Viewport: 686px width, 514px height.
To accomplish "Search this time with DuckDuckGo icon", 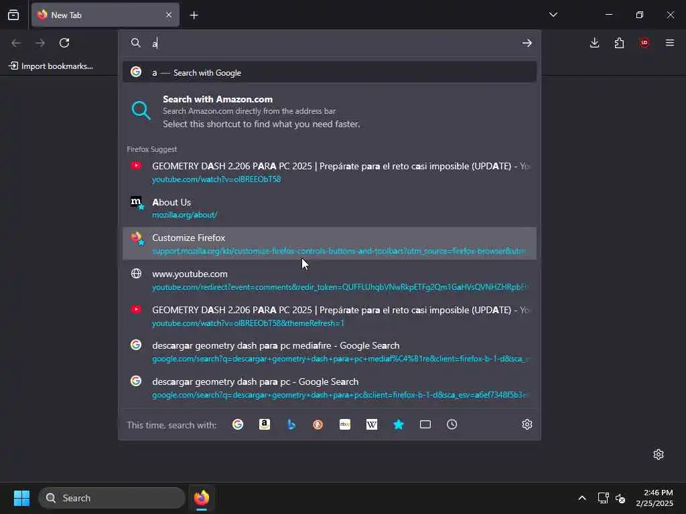I will click(x=318, y=424).
